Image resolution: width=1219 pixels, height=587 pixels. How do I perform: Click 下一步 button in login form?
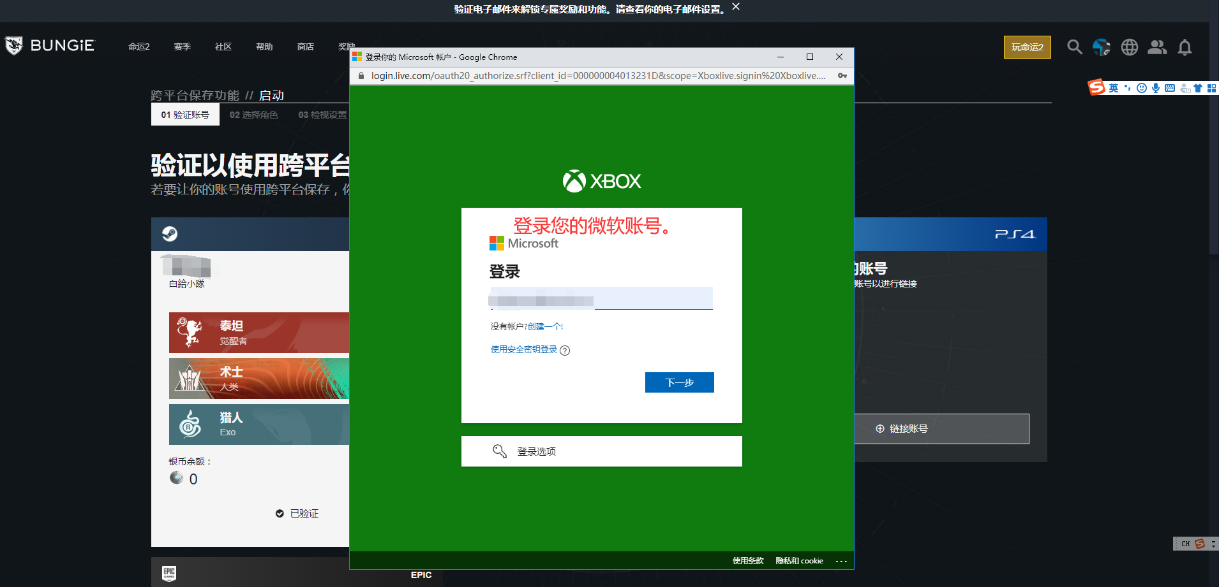[679, 382]
